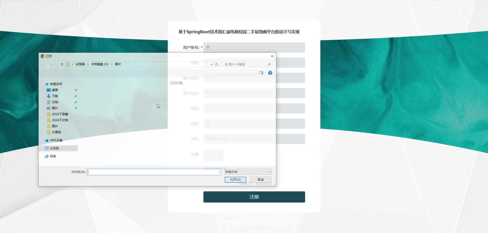This screenshot has height=233, width=488.
Task: Click the pin icon beside 文档
Action: point(75,102)
